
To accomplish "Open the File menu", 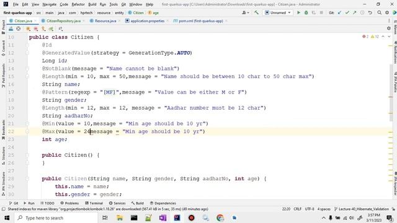I will click(16, 4).
